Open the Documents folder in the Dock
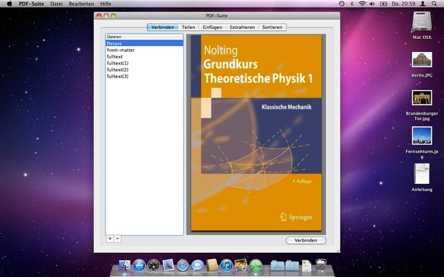Screen dimensions: 444x277 coord(292,266)
